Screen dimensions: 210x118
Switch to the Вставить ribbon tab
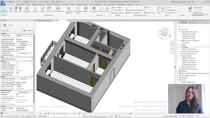pyautogui.click(x=56, y=5)
